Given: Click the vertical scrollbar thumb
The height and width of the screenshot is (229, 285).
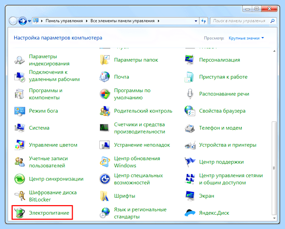Looking at the screenshot, I should click(274, 168).
